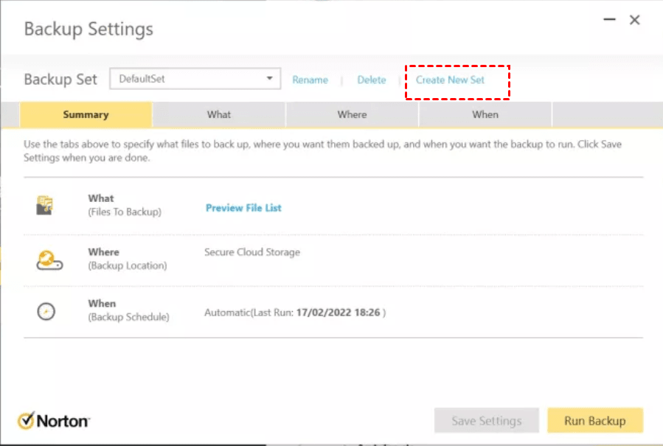
Task: Click the Secure Cloud Storage text
Action: (252, 252)
